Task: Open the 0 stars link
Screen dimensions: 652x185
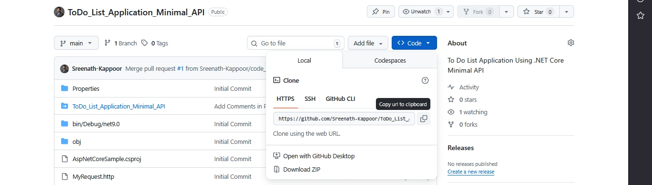Action: tap(468, 100)
